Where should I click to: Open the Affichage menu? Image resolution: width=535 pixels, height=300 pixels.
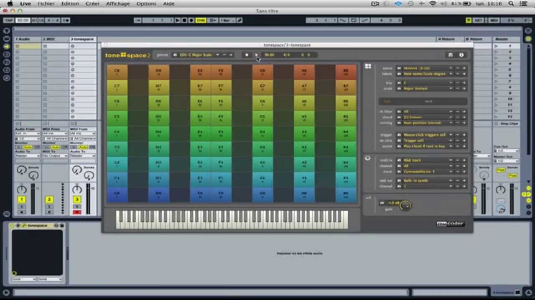[118, 3]
